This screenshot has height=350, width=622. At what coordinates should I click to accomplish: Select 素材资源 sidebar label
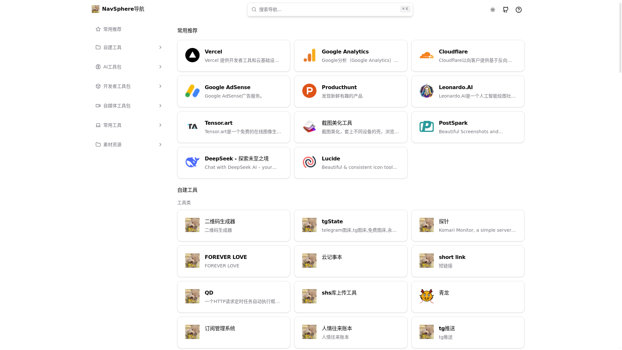click(x=112, y=145)
